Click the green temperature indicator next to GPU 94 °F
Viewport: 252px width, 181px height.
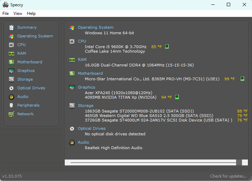click(177, 97)
